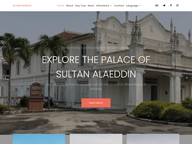Image resolution: width=192 pixels, height=144 pixels.
Task: Open the TripAdvisor icon link
Action: tap(156, 5)
